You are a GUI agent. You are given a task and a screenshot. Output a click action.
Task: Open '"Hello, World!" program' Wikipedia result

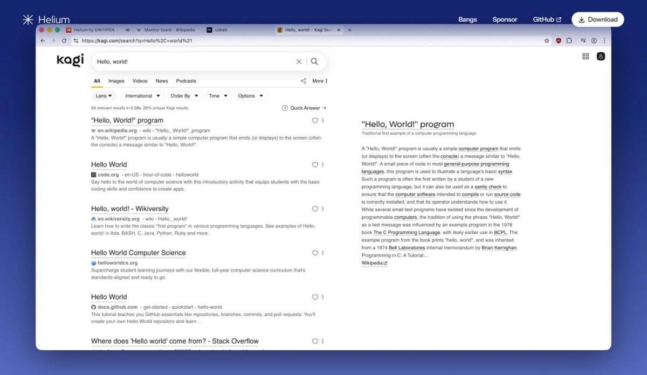click(x=127, y=121)
